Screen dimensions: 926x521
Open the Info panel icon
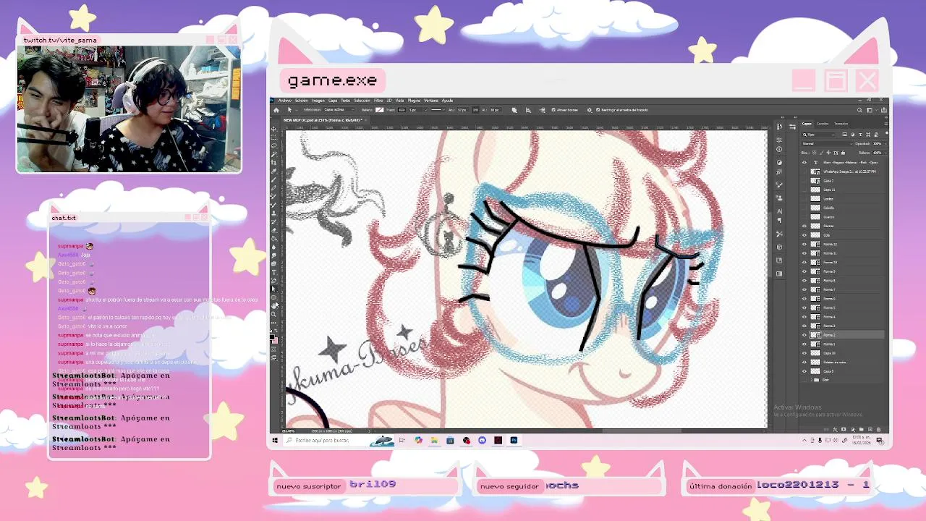(x=779, y=149)
